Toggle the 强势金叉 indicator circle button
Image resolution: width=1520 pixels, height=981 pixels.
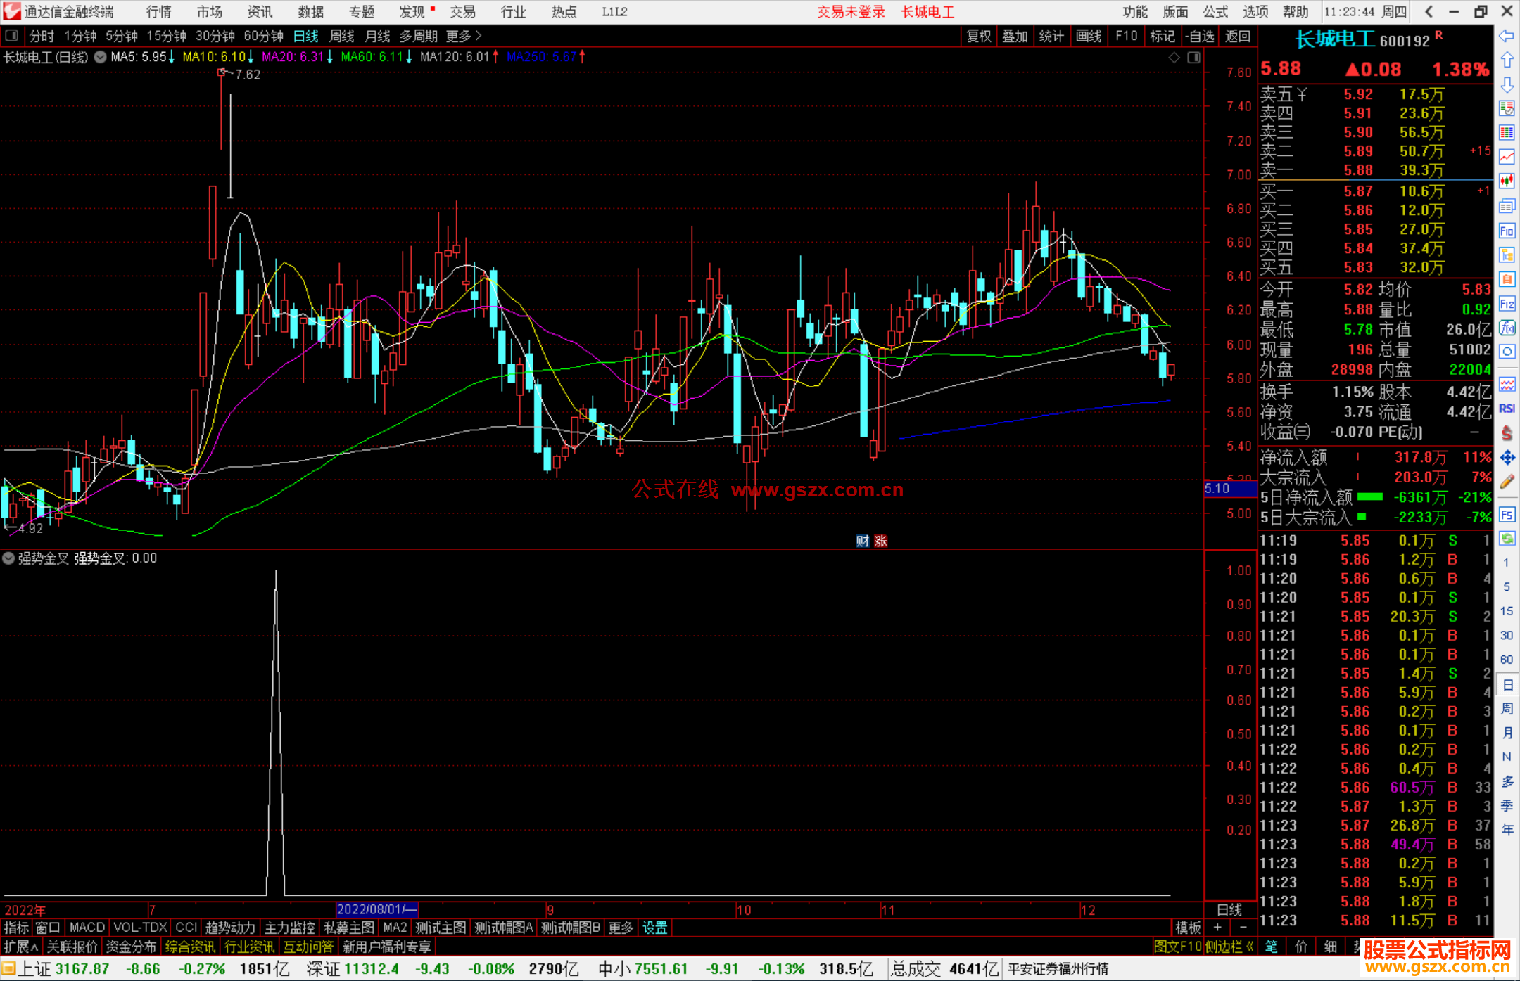(x=8, y=558)
